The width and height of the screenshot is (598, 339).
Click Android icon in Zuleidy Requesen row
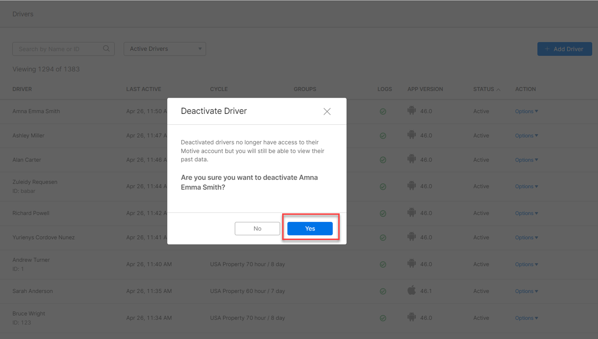[x=412, y=186]
